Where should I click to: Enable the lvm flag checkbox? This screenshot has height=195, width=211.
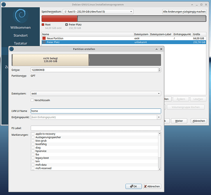tap(33, 161)
